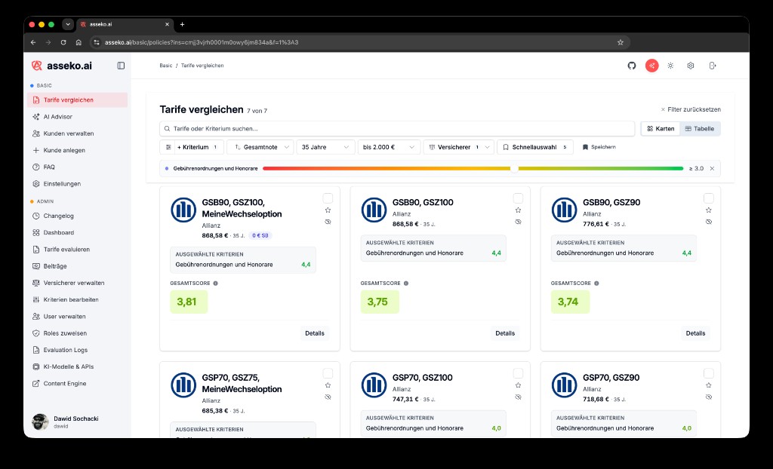Image resolution: width=773 pixels, height=469 pixels.
Task: Tick checkbox on GSP70, GSZ75 card
Action: 328,373
